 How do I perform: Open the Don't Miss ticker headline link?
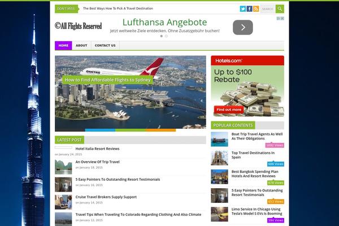118,8
